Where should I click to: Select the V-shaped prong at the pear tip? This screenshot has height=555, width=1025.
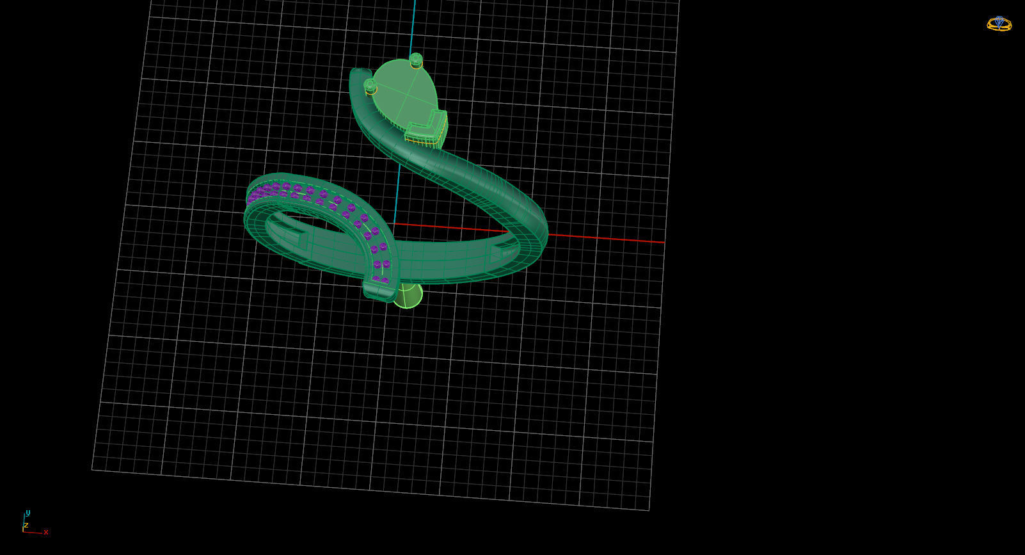point(427,130)
